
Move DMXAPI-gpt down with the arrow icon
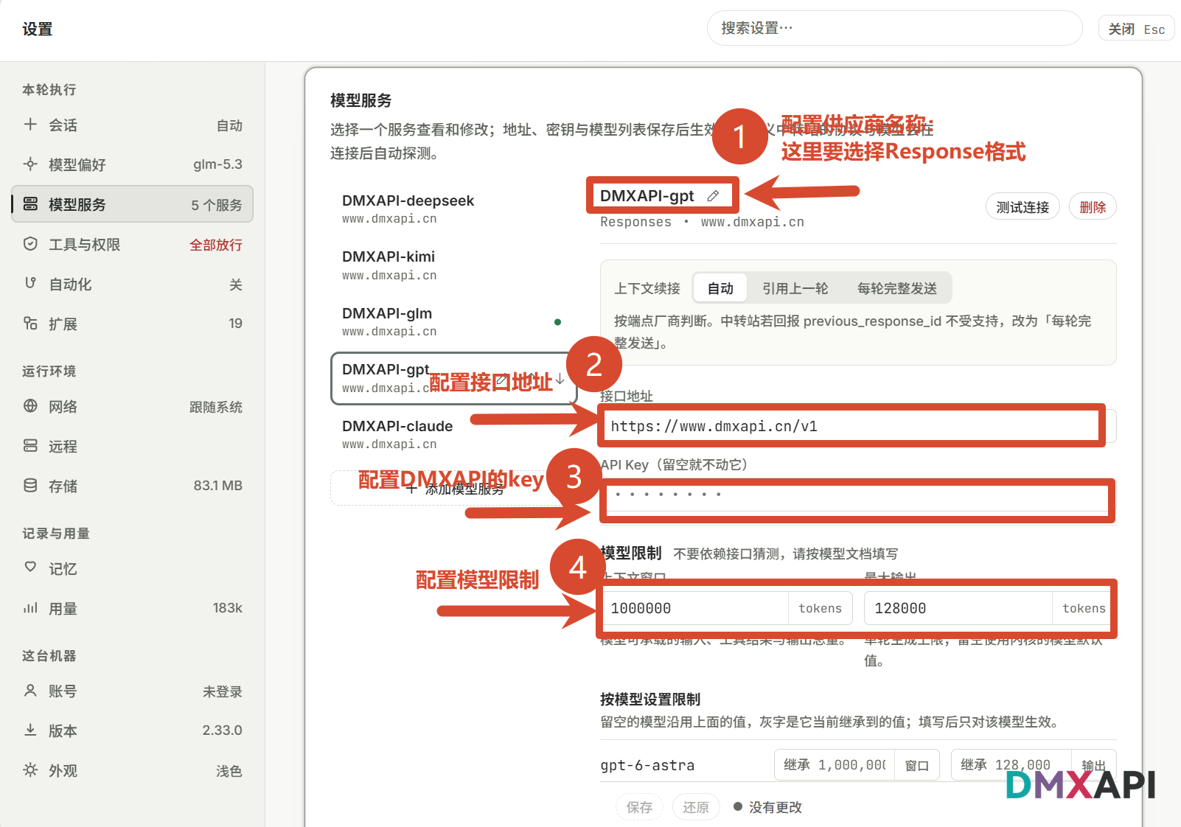pyautogui.click(x=560, y=379)
